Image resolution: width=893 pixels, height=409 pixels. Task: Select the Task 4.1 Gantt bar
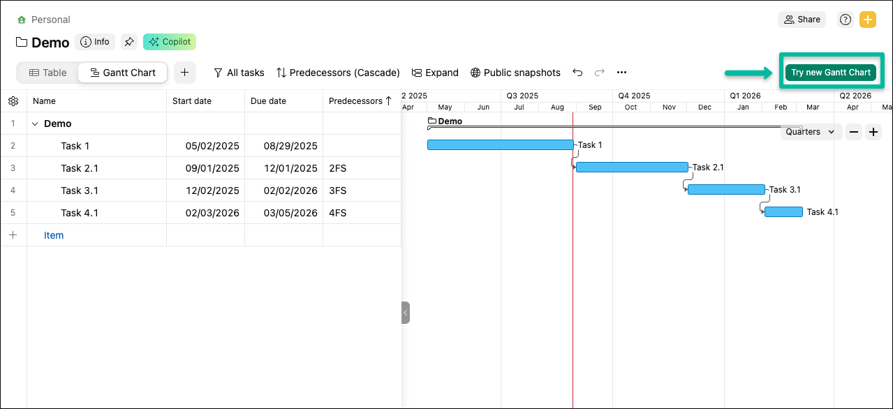click(x=783, y=211)
